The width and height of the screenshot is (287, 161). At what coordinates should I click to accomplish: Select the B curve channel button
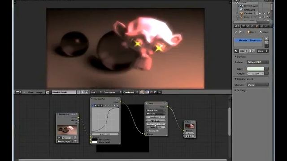pyautogui.click(x=101, y=106)
